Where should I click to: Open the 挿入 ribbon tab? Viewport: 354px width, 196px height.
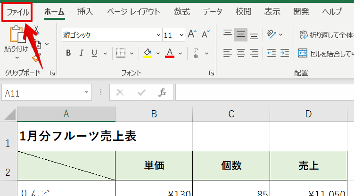[x=85, y=12]
